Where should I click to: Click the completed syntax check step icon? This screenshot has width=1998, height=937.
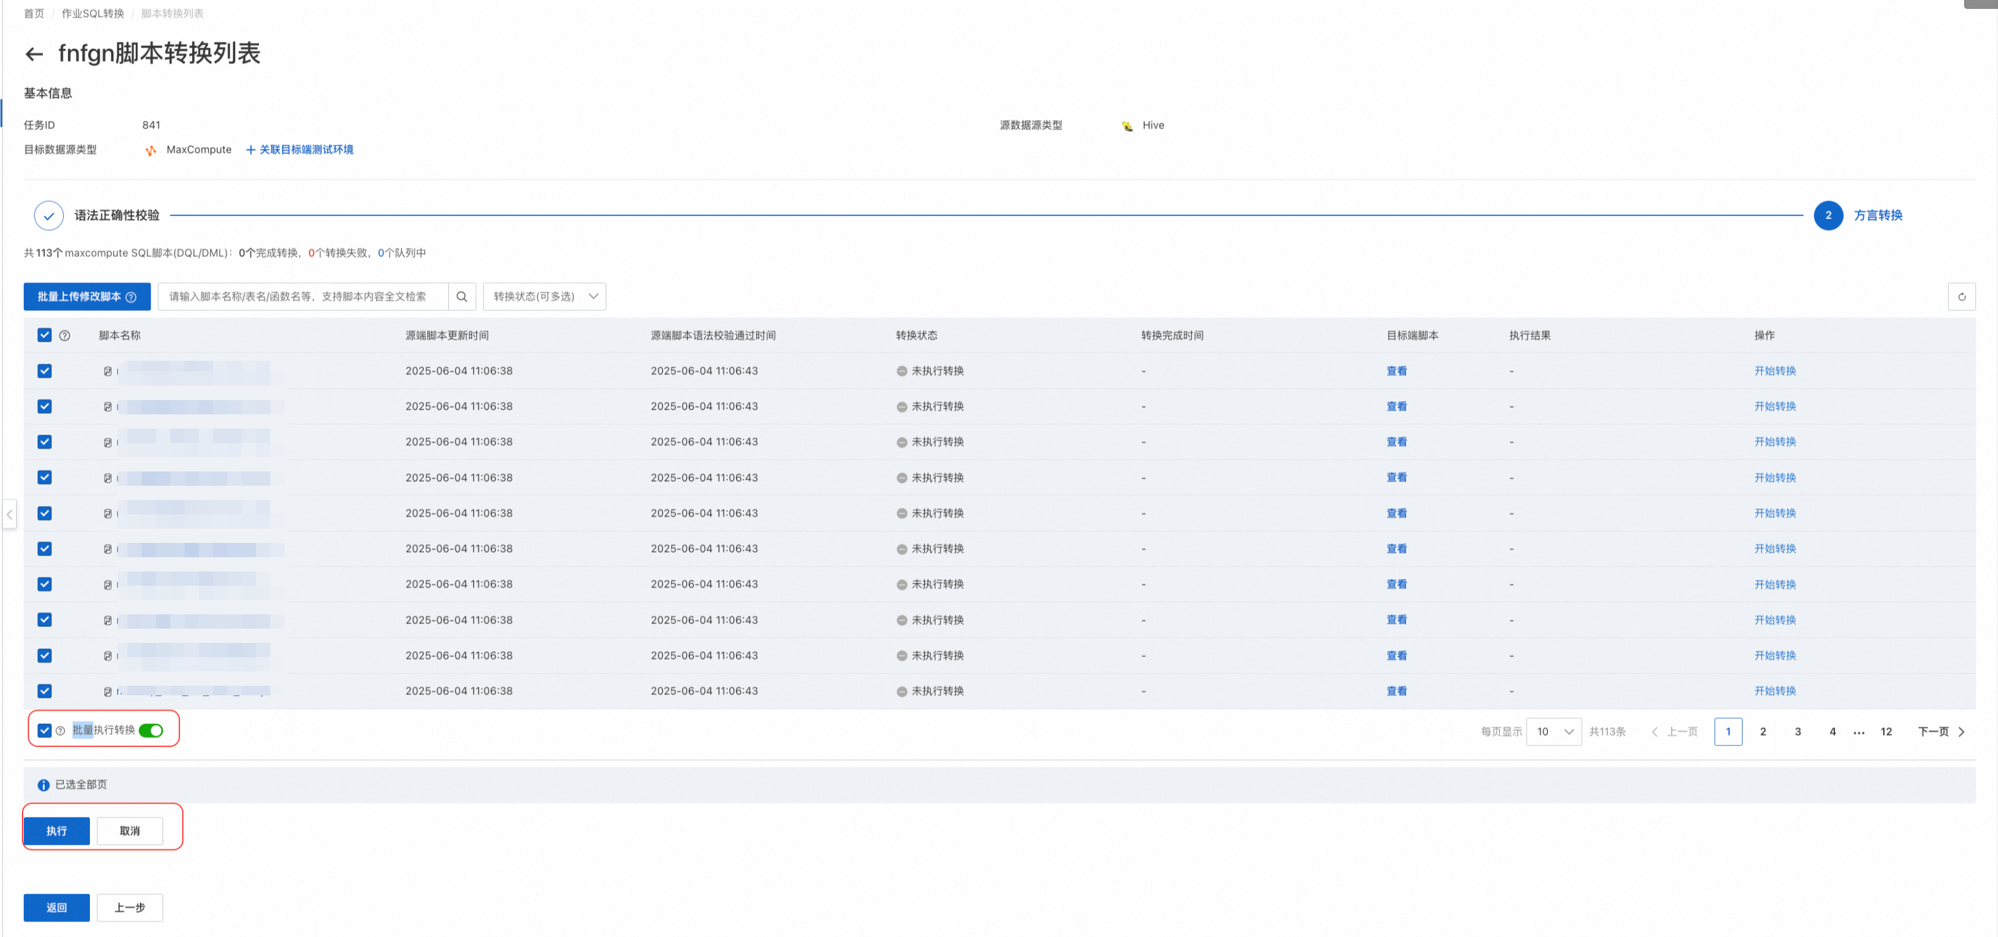click(49, 215)
